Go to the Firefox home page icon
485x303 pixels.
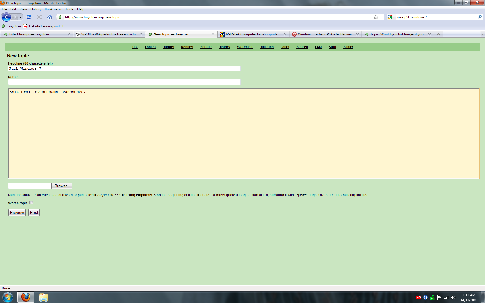coord(50,17)
